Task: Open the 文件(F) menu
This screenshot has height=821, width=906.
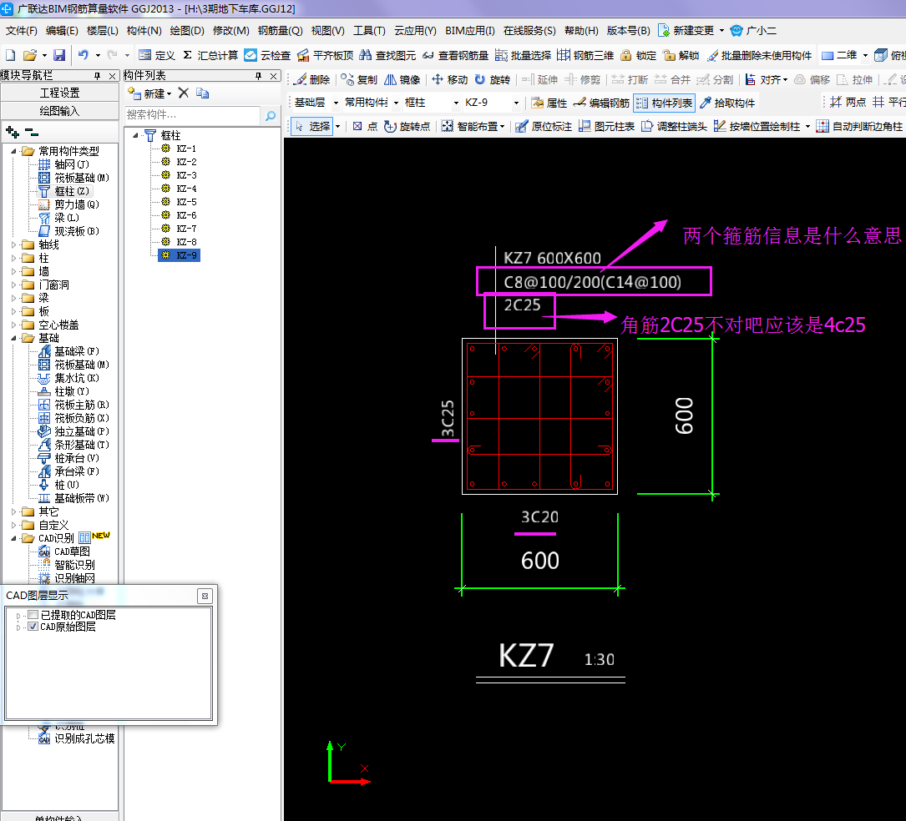Action: click(x=22, y=31)
